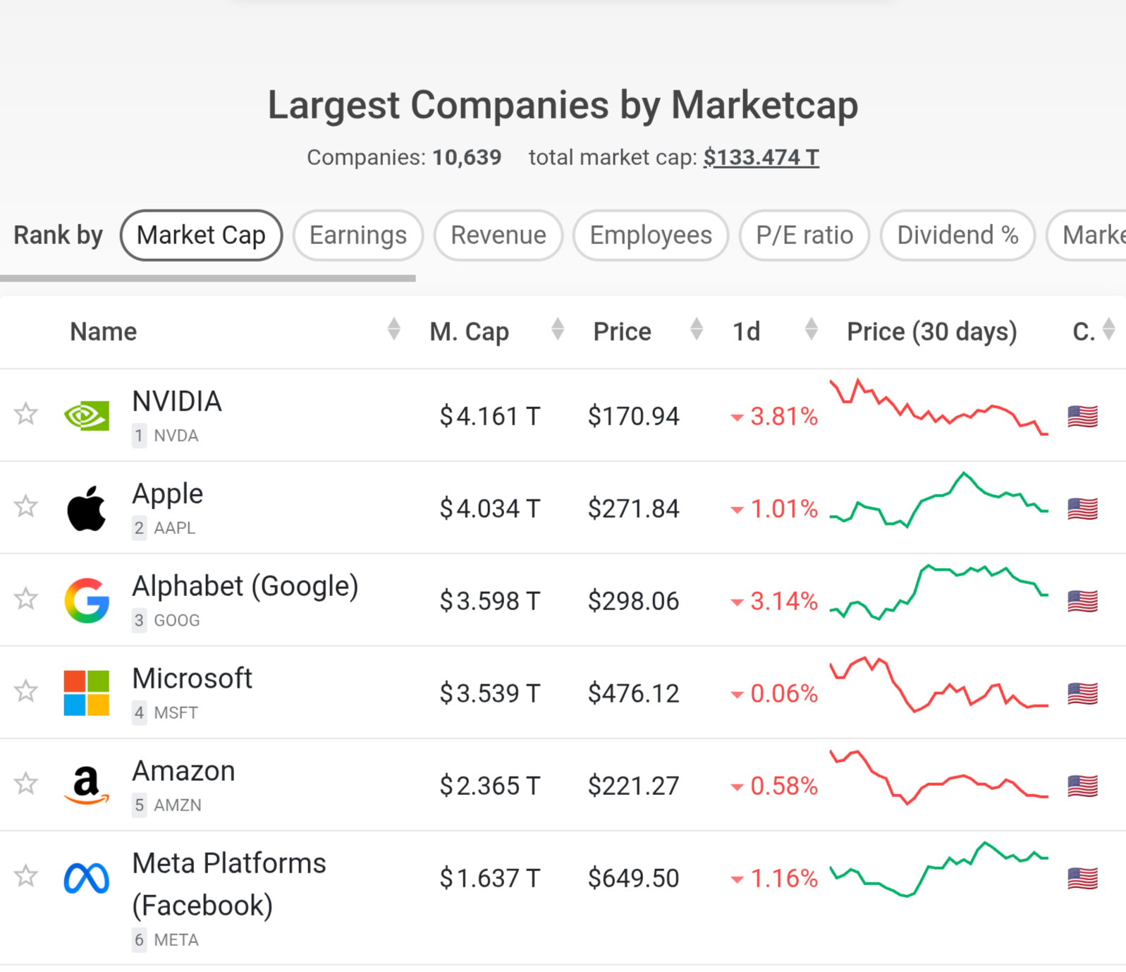1126x972 pixels.
Task: Click the NVIDIA logo icon
Action: click(x=87, y=415)
